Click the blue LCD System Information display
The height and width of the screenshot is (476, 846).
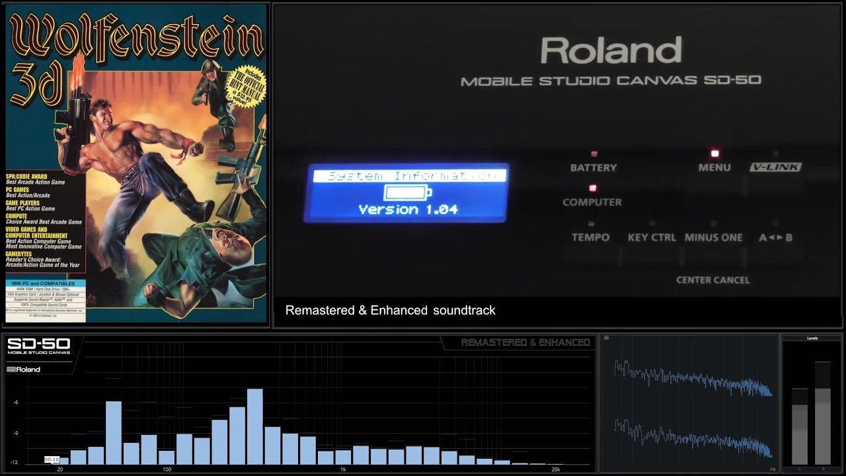407,192
